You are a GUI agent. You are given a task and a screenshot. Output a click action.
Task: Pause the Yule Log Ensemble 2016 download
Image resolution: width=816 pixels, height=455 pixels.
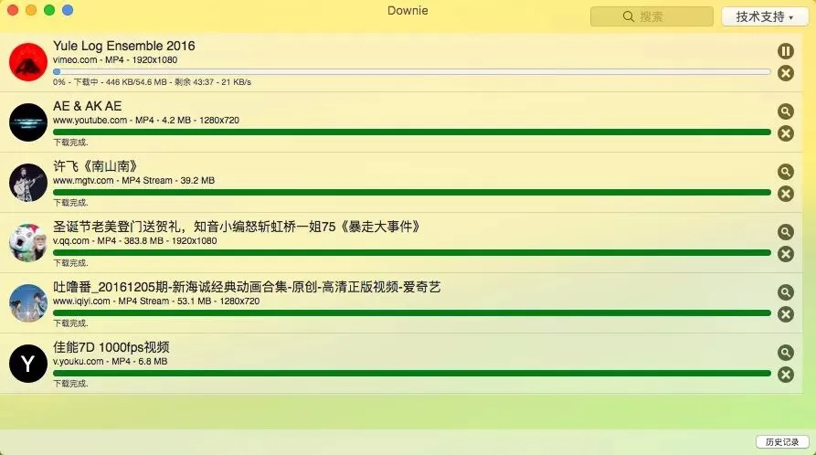785,51
